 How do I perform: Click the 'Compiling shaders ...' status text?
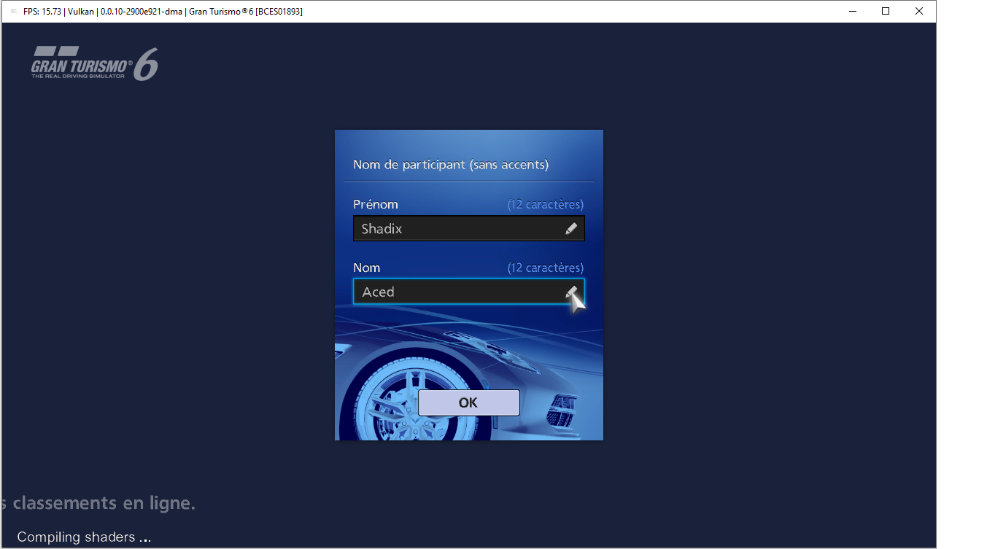click(x=84, y=537)
